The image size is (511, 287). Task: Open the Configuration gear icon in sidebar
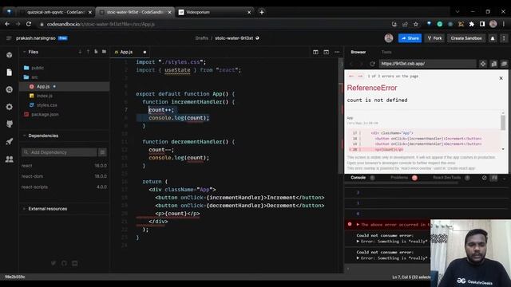9,107
